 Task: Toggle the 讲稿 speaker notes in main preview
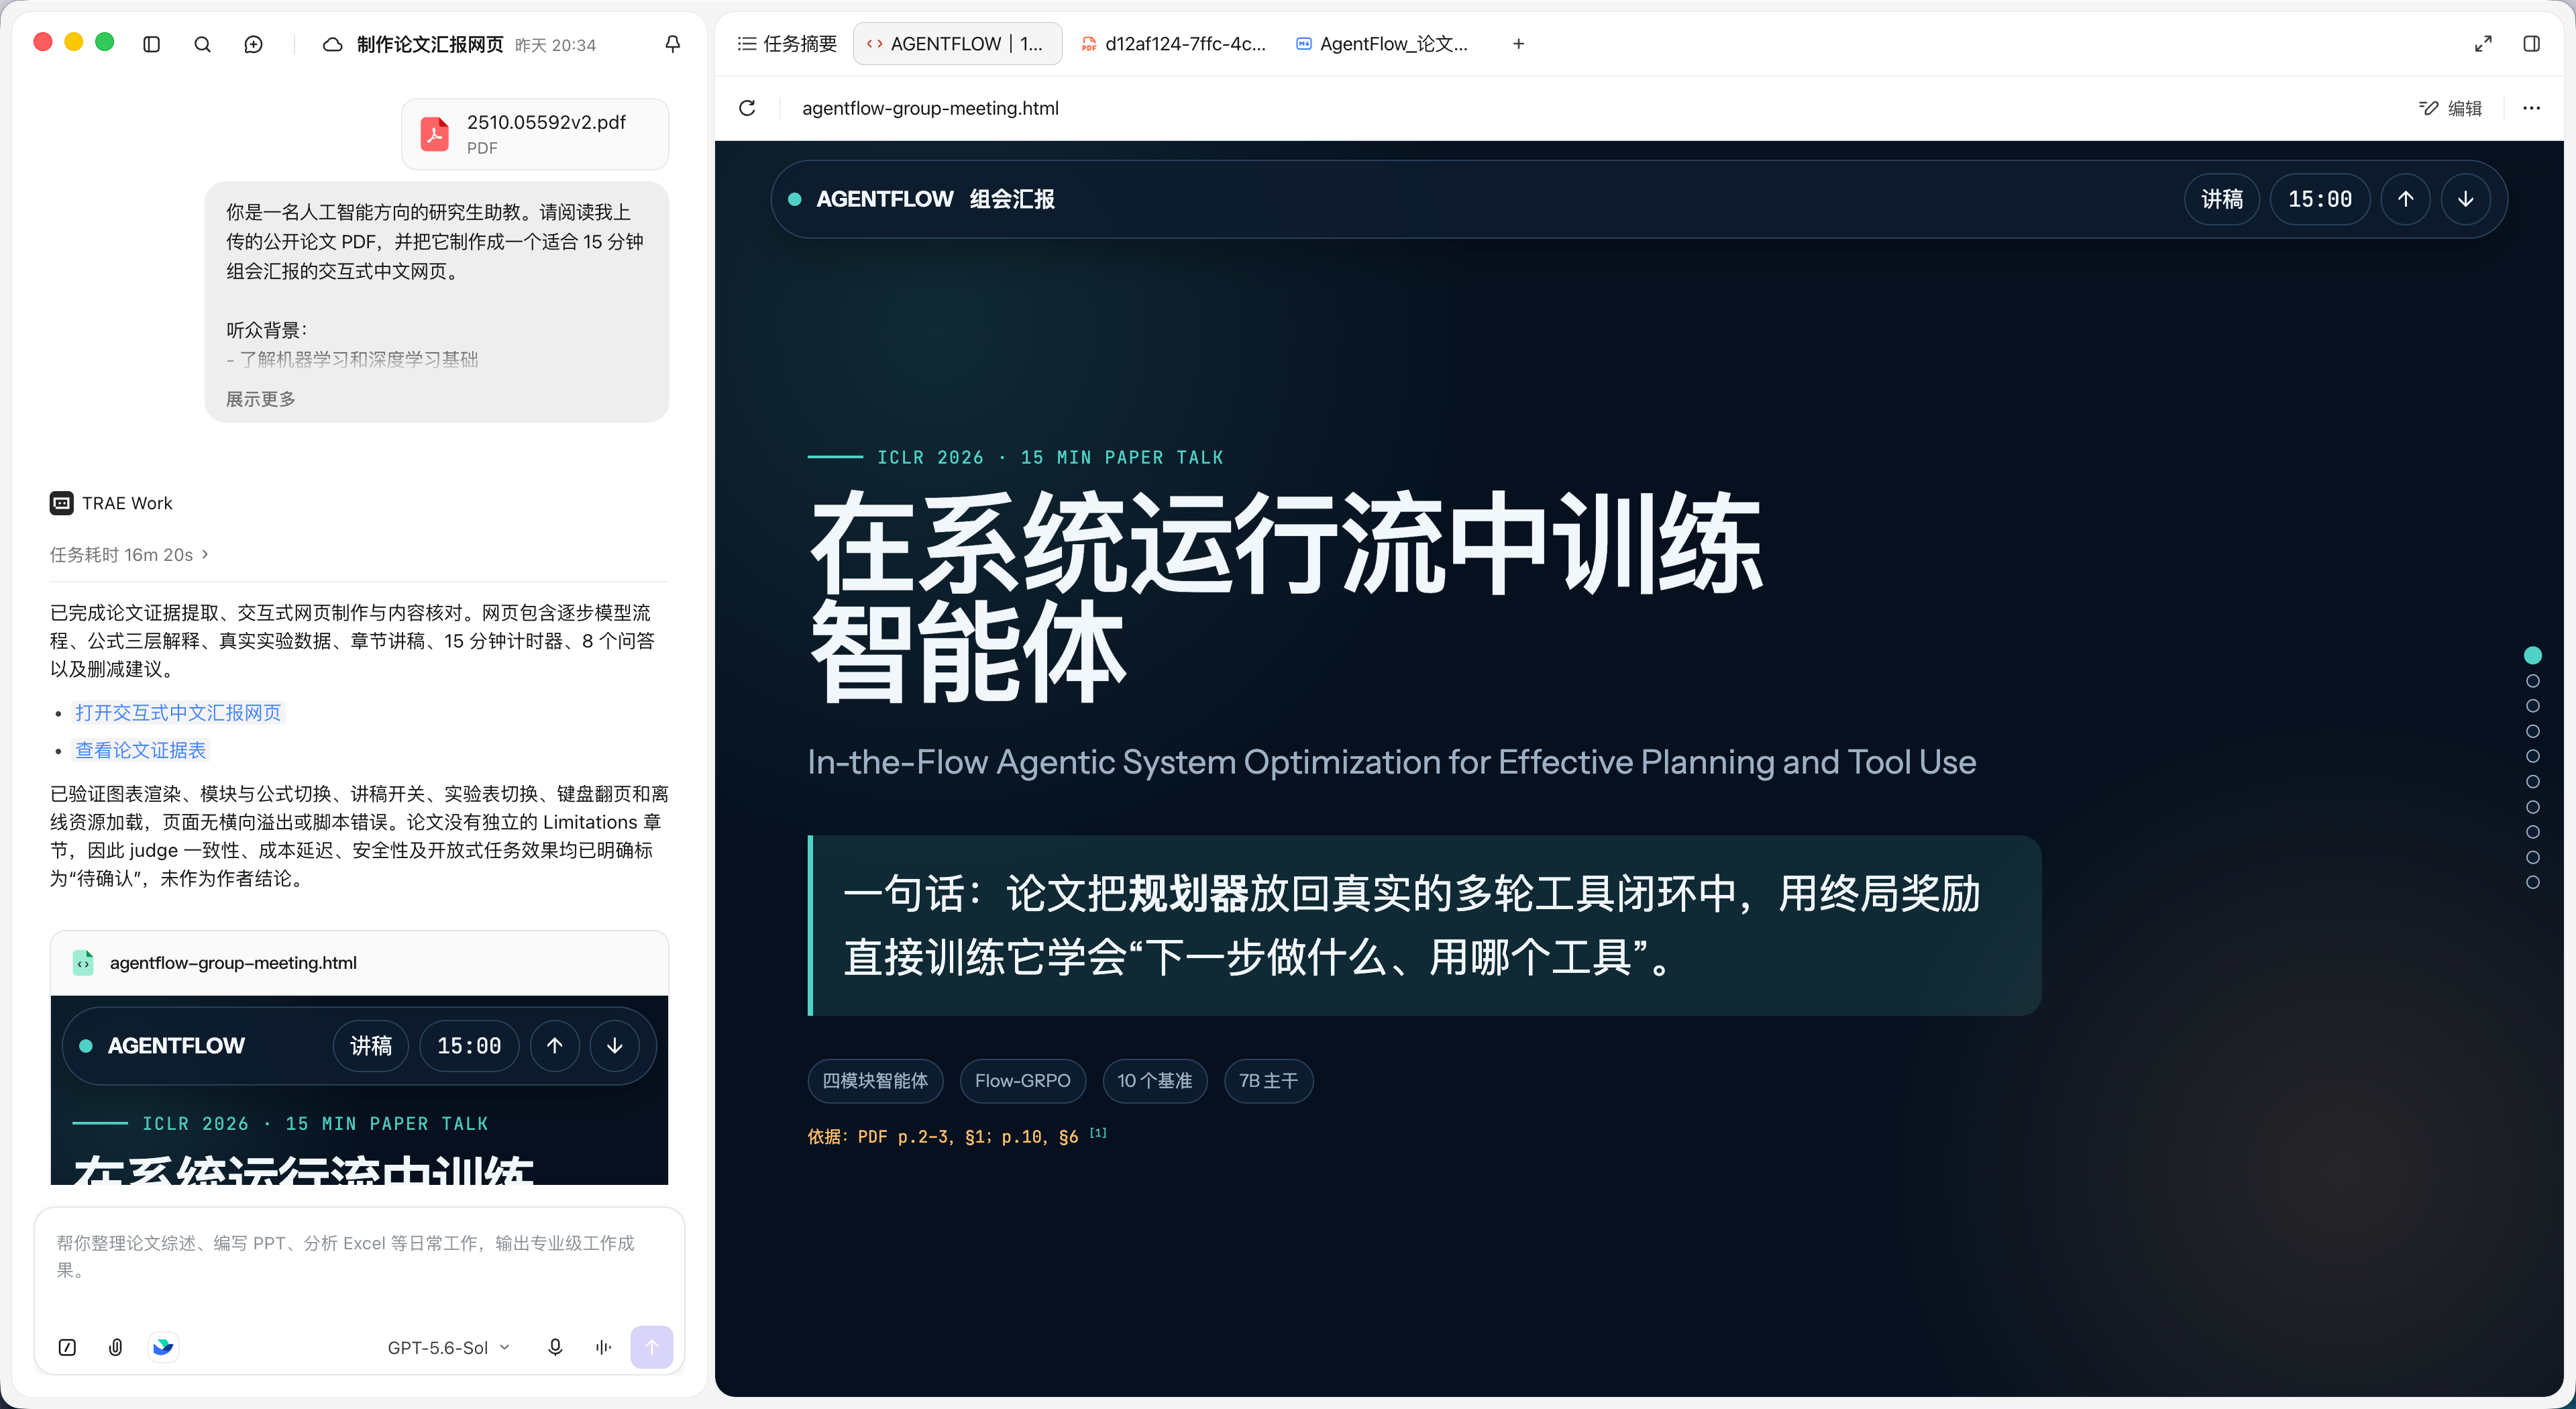point(2221,199)
